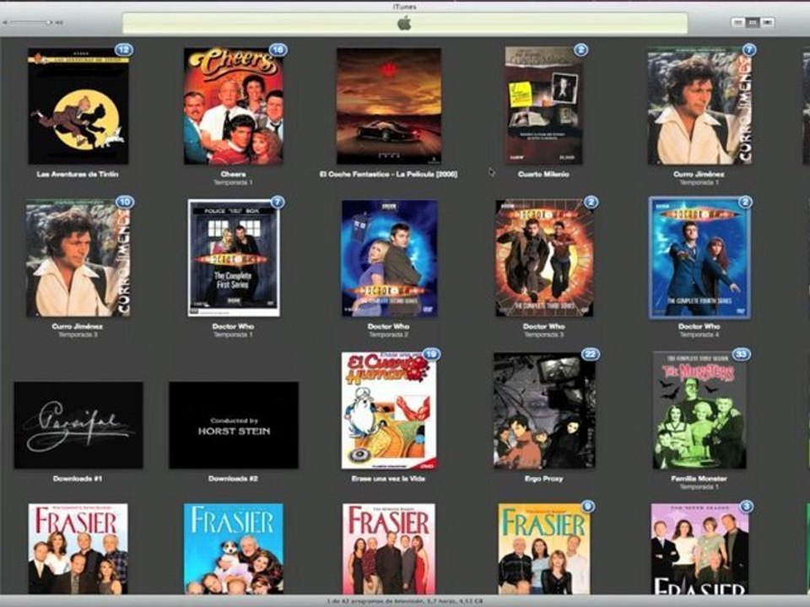The height and width of the screenshot is (607, 810).
Task: Click the 'Erase una vez la Vida' title
Action: tap(388, 479)
